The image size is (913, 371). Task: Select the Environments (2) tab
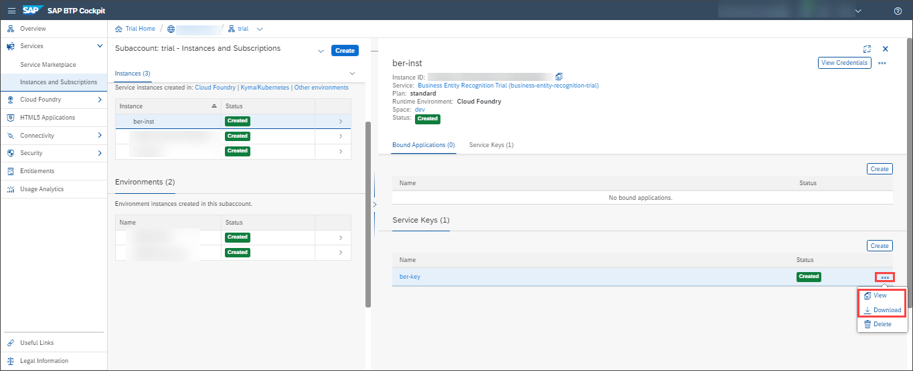coord(145,182)
